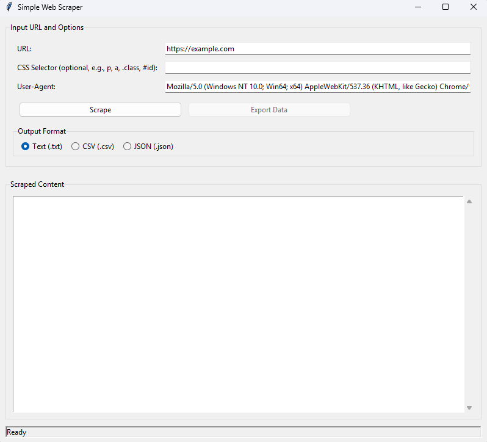487x442 pixels.
Task: Focus the URL field containing https://example.com
Action: click(317, 49)
